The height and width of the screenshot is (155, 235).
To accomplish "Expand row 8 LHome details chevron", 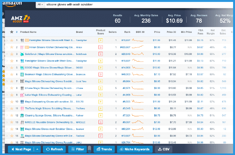I will coord(7,88).
